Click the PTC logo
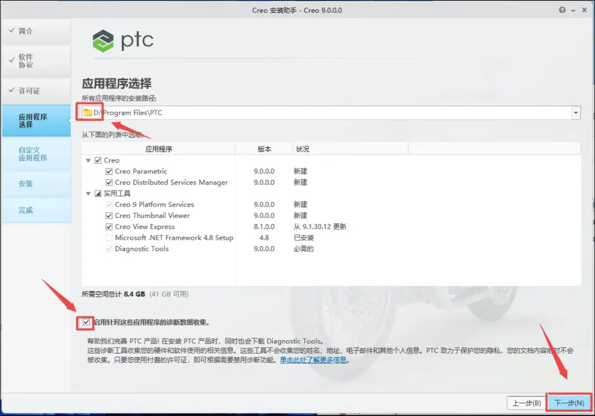 coord(123,40)
